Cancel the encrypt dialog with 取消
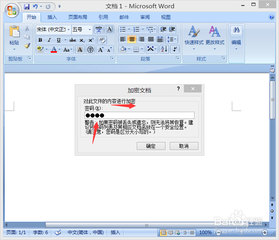Screen dimensions: 279x240 (184, 146)
